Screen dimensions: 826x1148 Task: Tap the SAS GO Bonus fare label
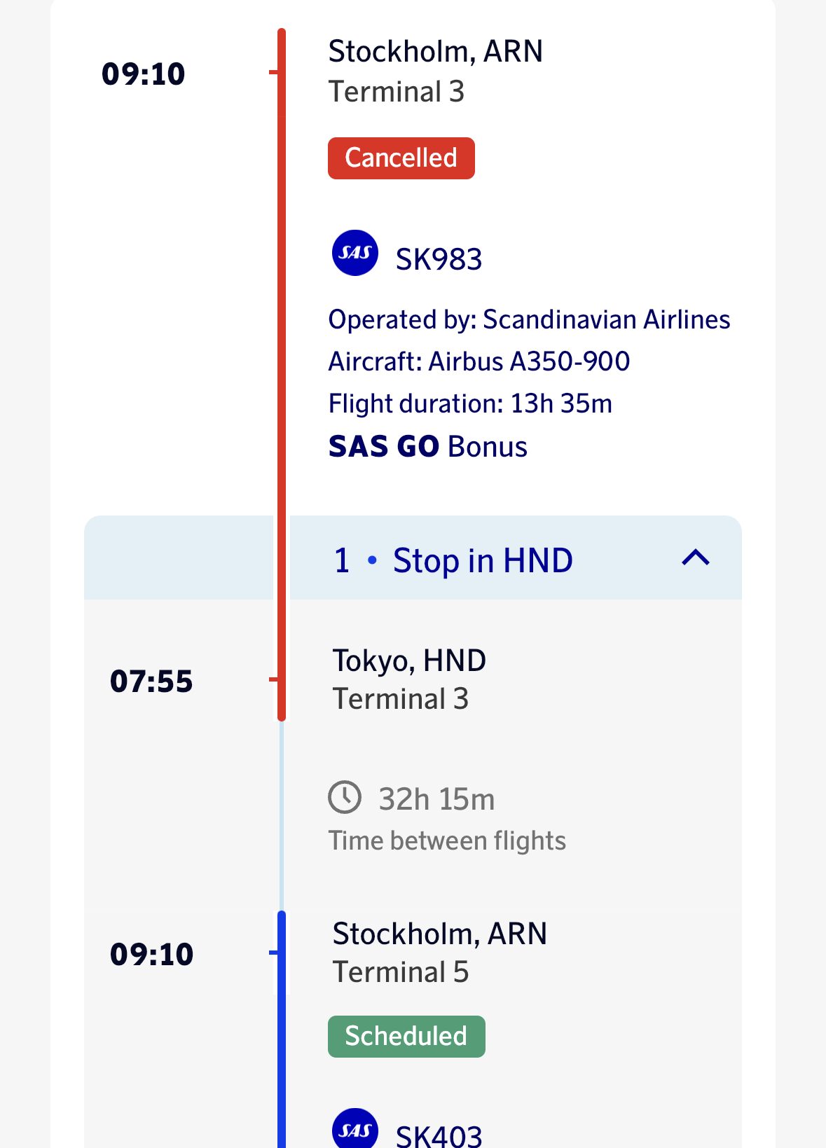coord(427,447)
